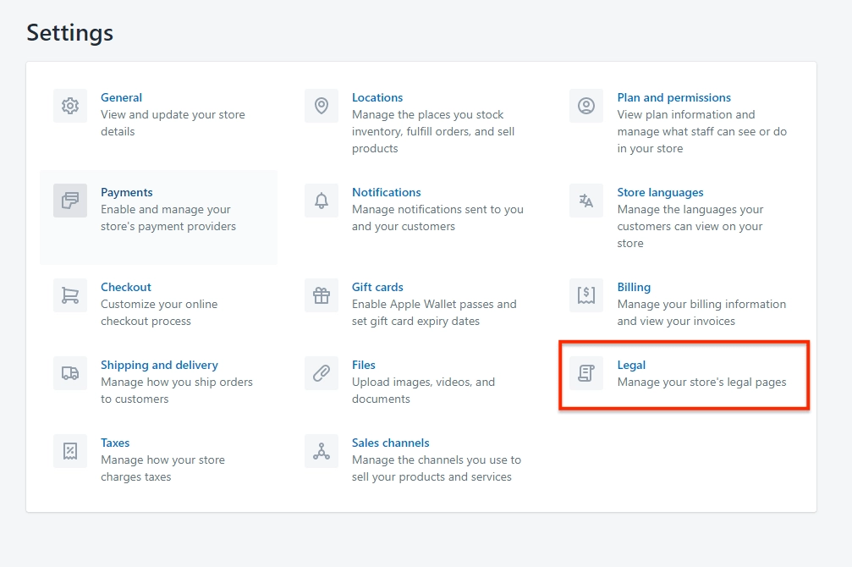
Task: Select the Shipping and delivery truck icon
Action: tap(70, 373)
